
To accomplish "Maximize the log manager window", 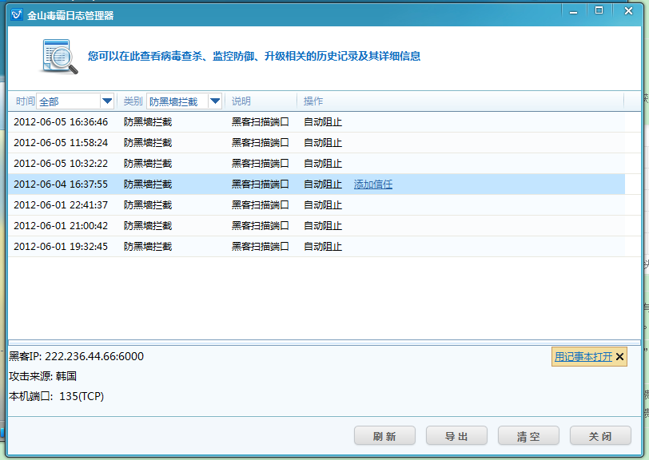I will click(599, 11).
